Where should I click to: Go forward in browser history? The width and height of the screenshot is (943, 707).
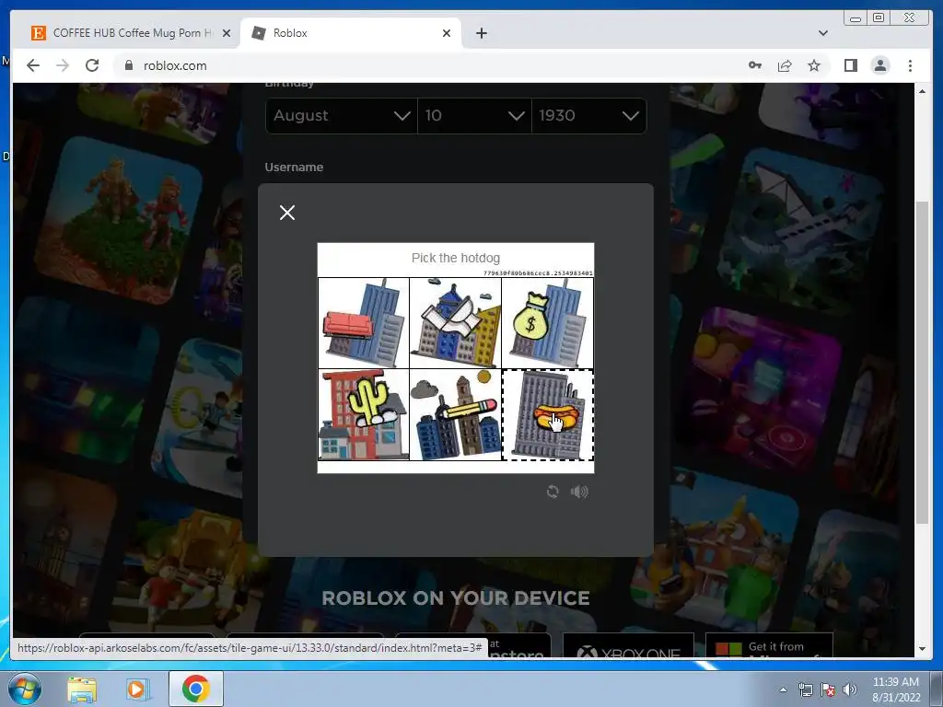[x=63, y=65]
